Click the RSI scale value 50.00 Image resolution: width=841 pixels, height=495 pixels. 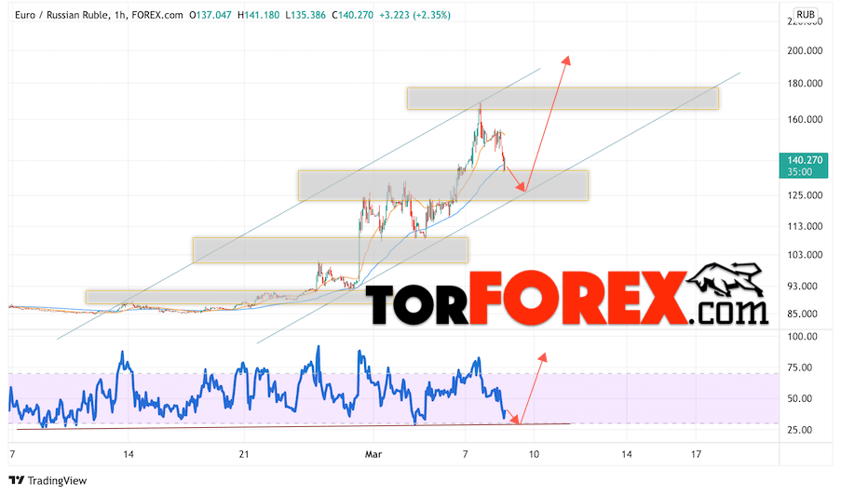coord(800,398)
